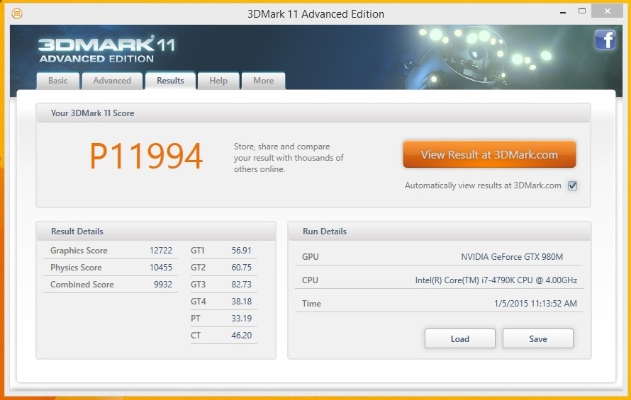Viewport: 631px width, 400px height.
Task: Open the Advanced tab
Action: tap(112, 81)
